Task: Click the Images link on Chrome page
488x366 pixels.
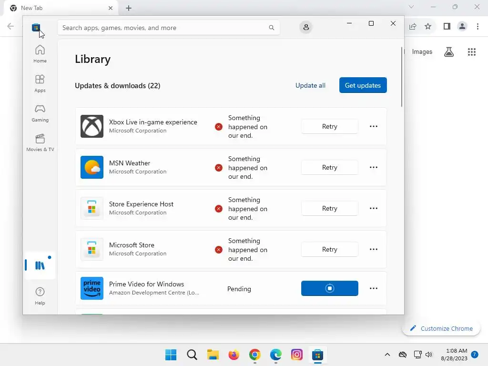Action: point(422,51)
